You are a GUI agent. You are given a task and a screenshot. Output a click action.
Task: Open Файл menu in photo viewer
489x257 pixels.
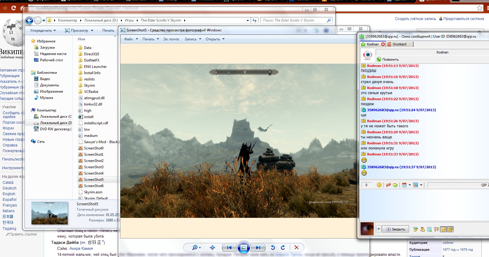pos(131,39)
